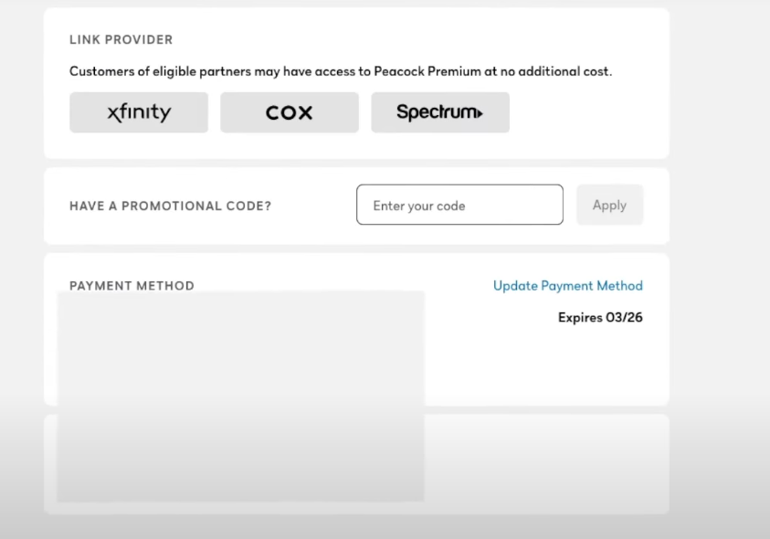The image size is (770, 539).
Task: Click 'no additional cost' text
Action: 556,72
